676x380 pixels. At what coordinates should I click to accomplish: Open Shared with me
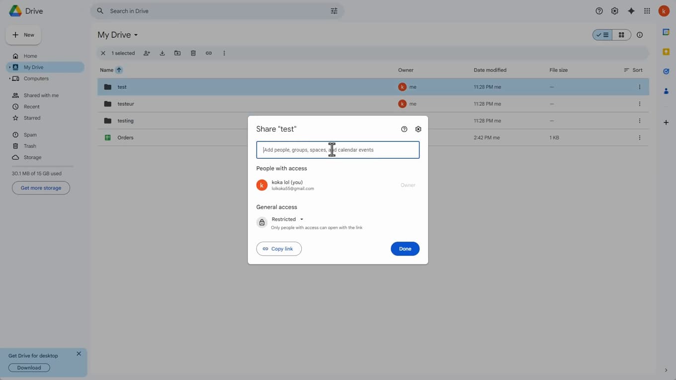[x=41, y=95]
